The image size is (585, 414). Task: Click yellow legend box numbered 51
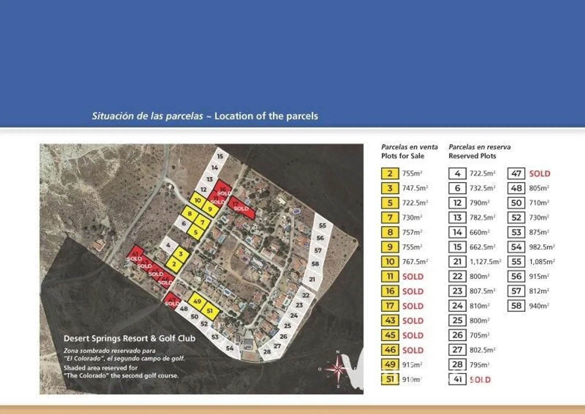point(390,379)
